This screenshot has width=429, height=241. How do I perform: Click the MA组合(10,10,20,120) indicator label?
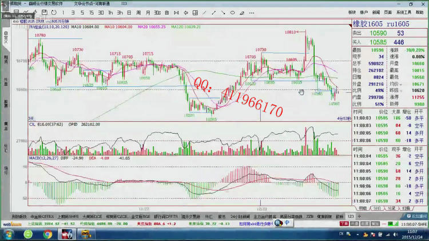tap(49, 27)
